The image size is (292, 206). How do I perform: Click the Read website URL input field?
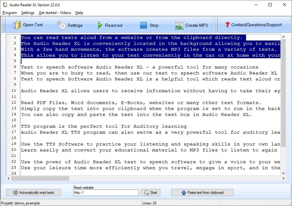point(106,193)
